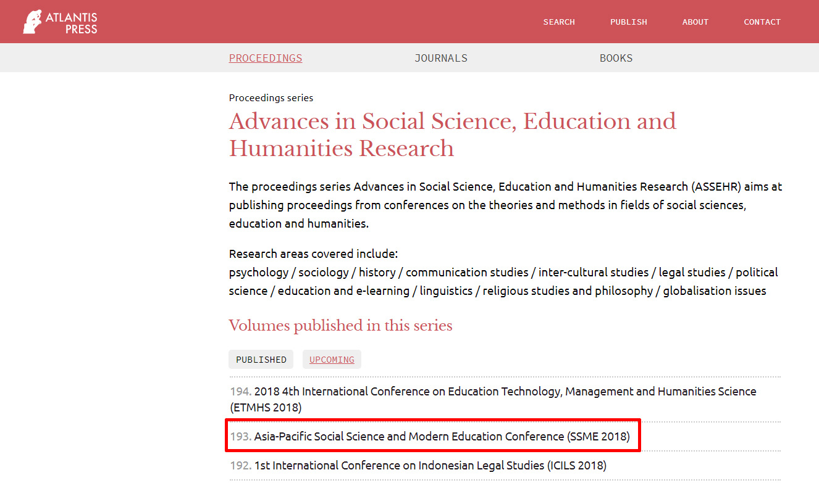Viewport: 819px width, 483px height.
Task: Open the SSME 2018 conference proceedings
Action: pos(442,437)
